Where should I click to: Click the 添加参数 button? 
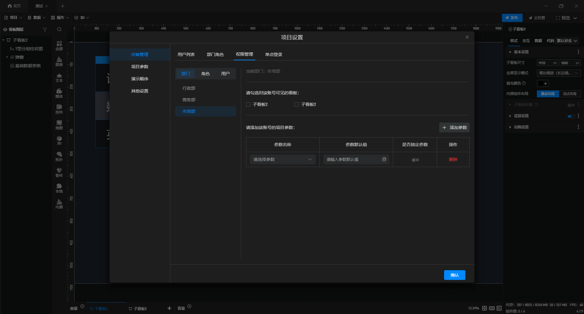(454, 127)
